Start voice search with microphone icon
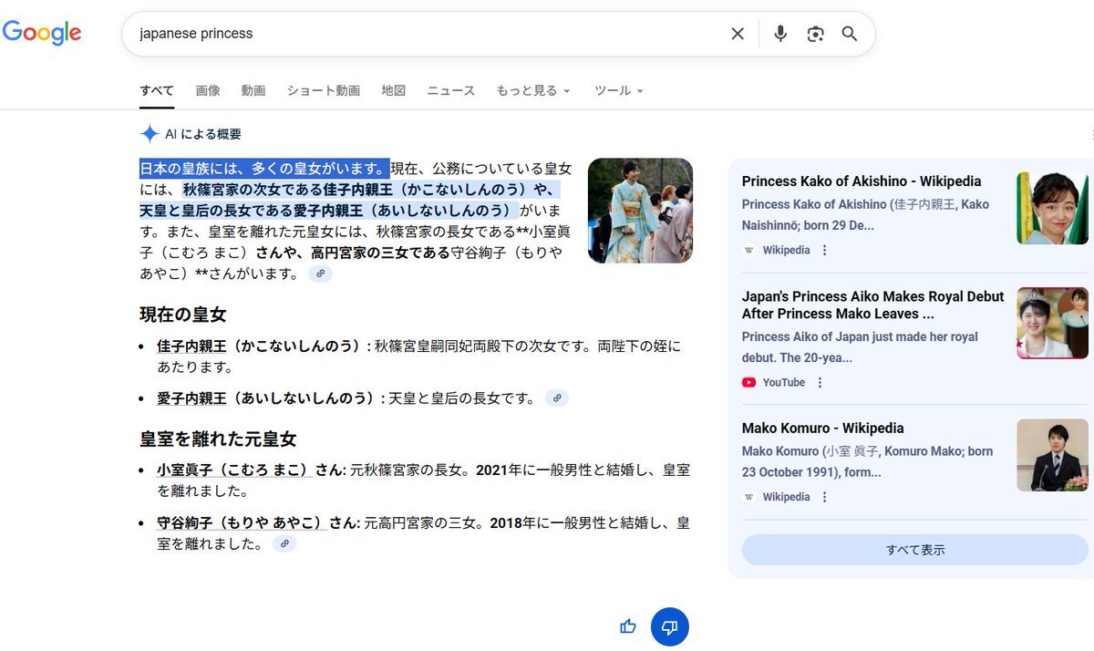Viewport: 1094px width, 651px height. click(x=780, y=34)
